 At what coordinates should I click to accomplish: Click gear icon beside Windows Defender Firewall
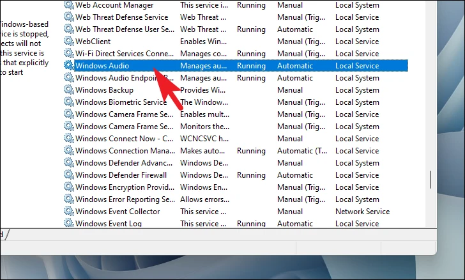point(69,175)
